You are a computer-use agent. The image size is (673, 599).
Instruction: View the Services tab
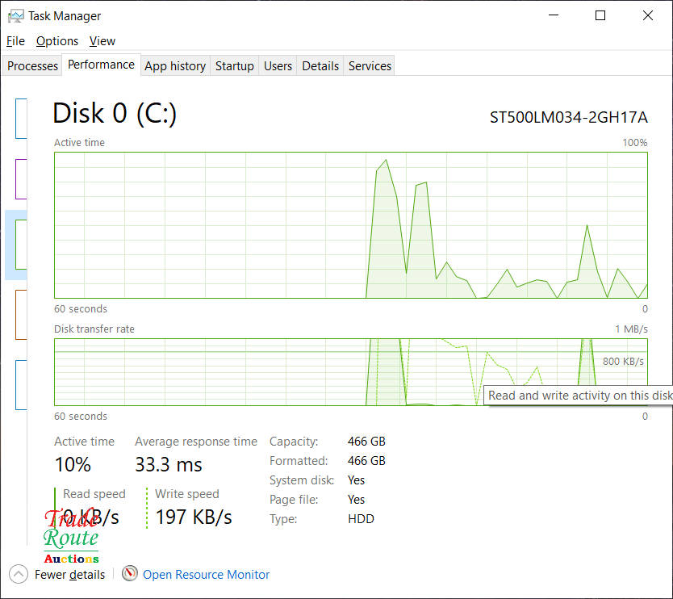click(370, 66)
